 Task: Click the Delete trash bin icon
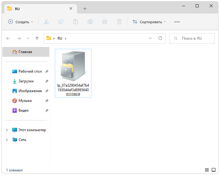[x=119, y=22]
